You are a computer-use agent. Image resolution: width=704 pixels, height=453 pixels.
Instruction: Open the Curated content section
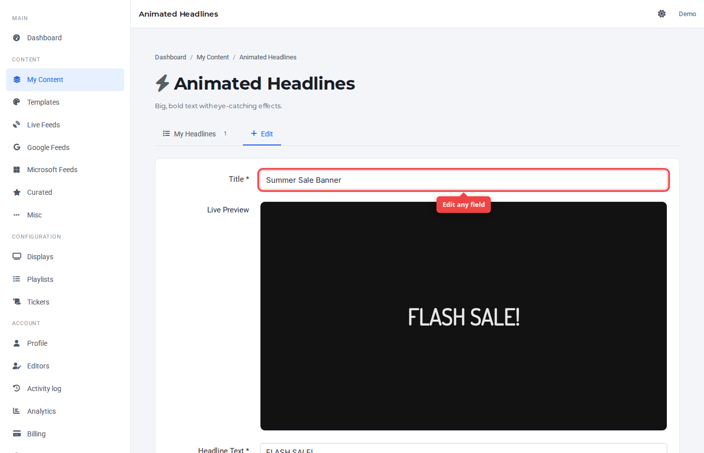tap(65, 192)
